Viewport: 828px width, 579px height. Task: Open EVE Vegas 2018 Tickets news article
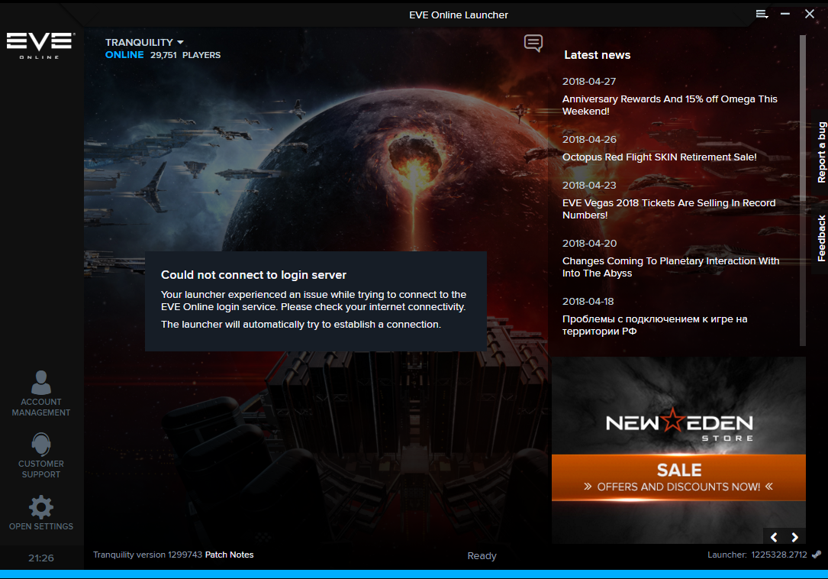(669, 209)
